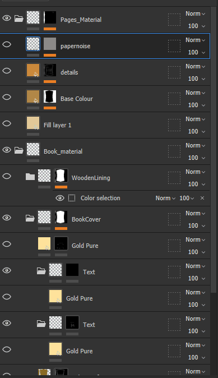Change Color selection blend mode Norm
This screenshot has height=378, width=218.
(165, 198)
